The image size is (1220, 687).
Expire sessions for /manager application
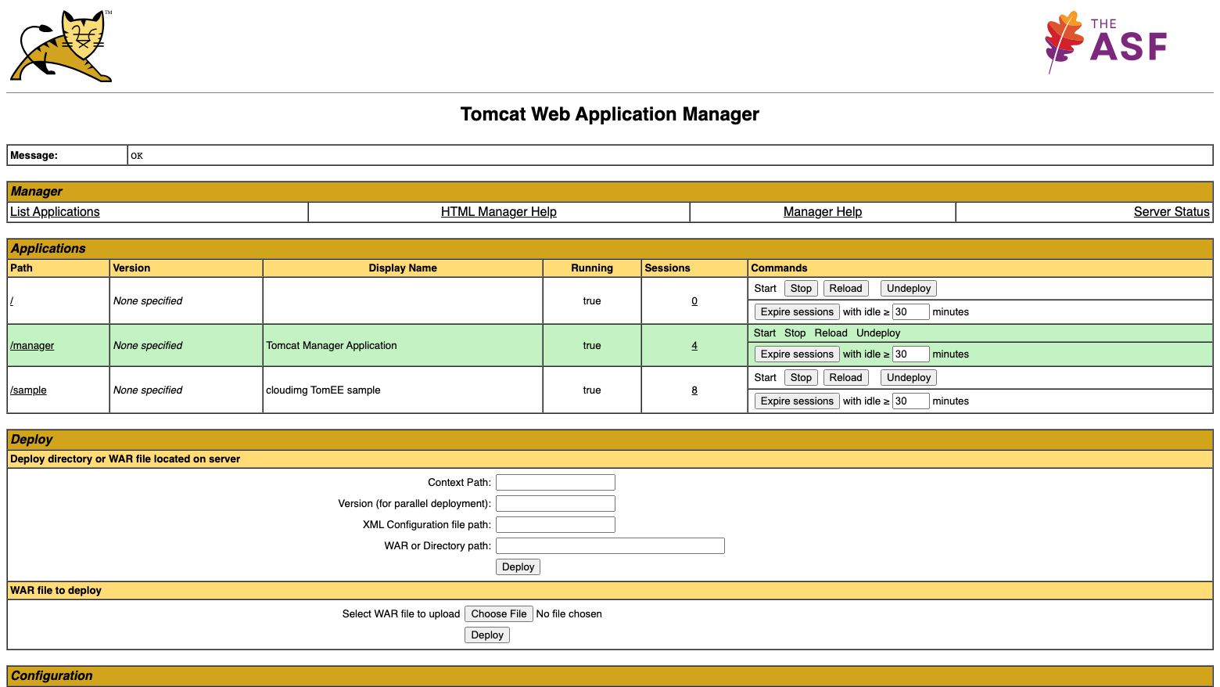[797, 354]
